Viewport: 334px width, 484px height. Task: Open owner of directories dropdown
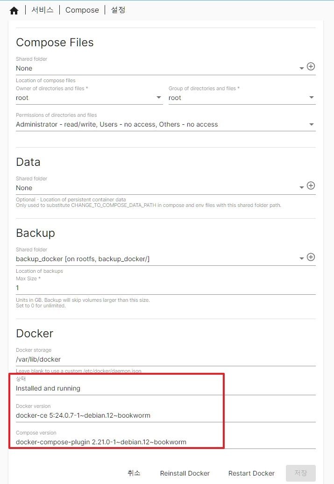[159, 98]
